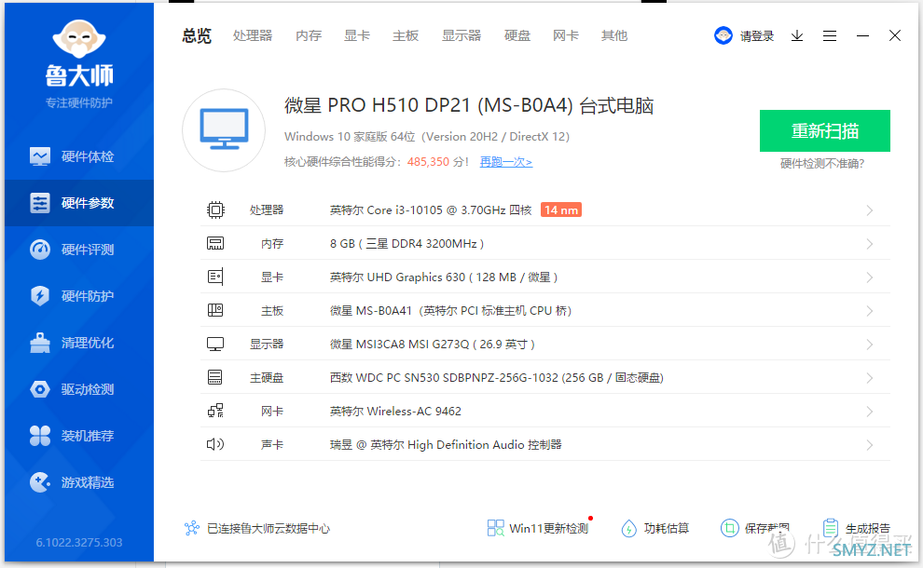
Task: Click the desktop computer icon
Action: click(224, 130)
